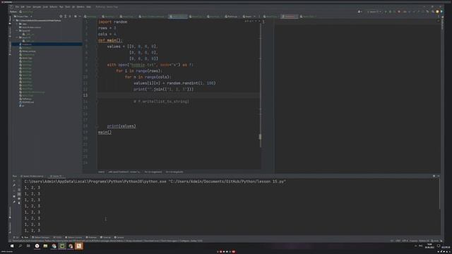Click 'for i in range(rows)' breadcrumb
Screen dimensions: 452x254
[x=153, y=172]
